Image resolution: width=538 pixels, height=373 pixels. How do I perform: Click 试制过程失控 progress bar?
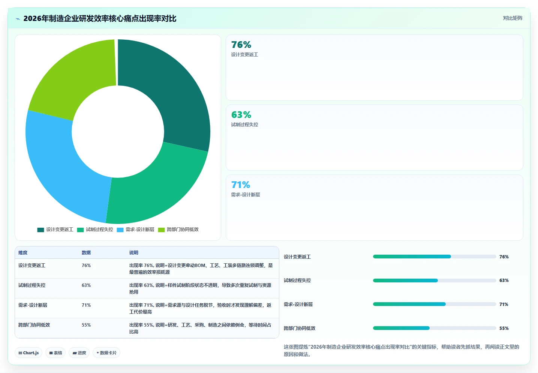pyautogui.click(x=435, y=280)
